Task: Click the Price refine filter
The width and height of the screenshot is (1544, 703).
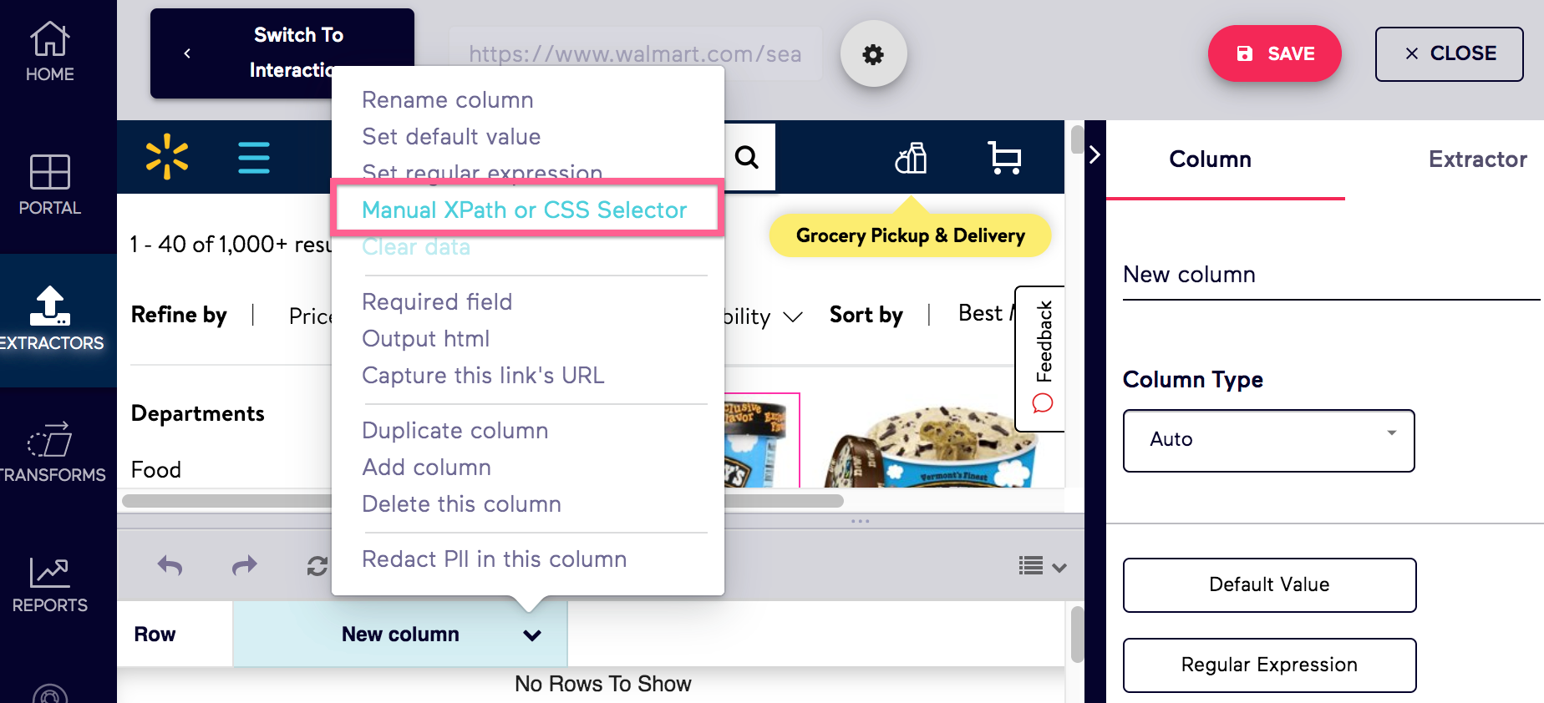Action: (x=311, y=316)
